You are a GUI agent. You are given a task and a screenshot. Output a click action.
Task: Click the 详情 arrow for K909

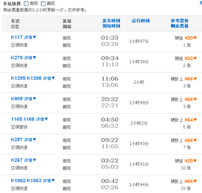[x=34, y=98]
